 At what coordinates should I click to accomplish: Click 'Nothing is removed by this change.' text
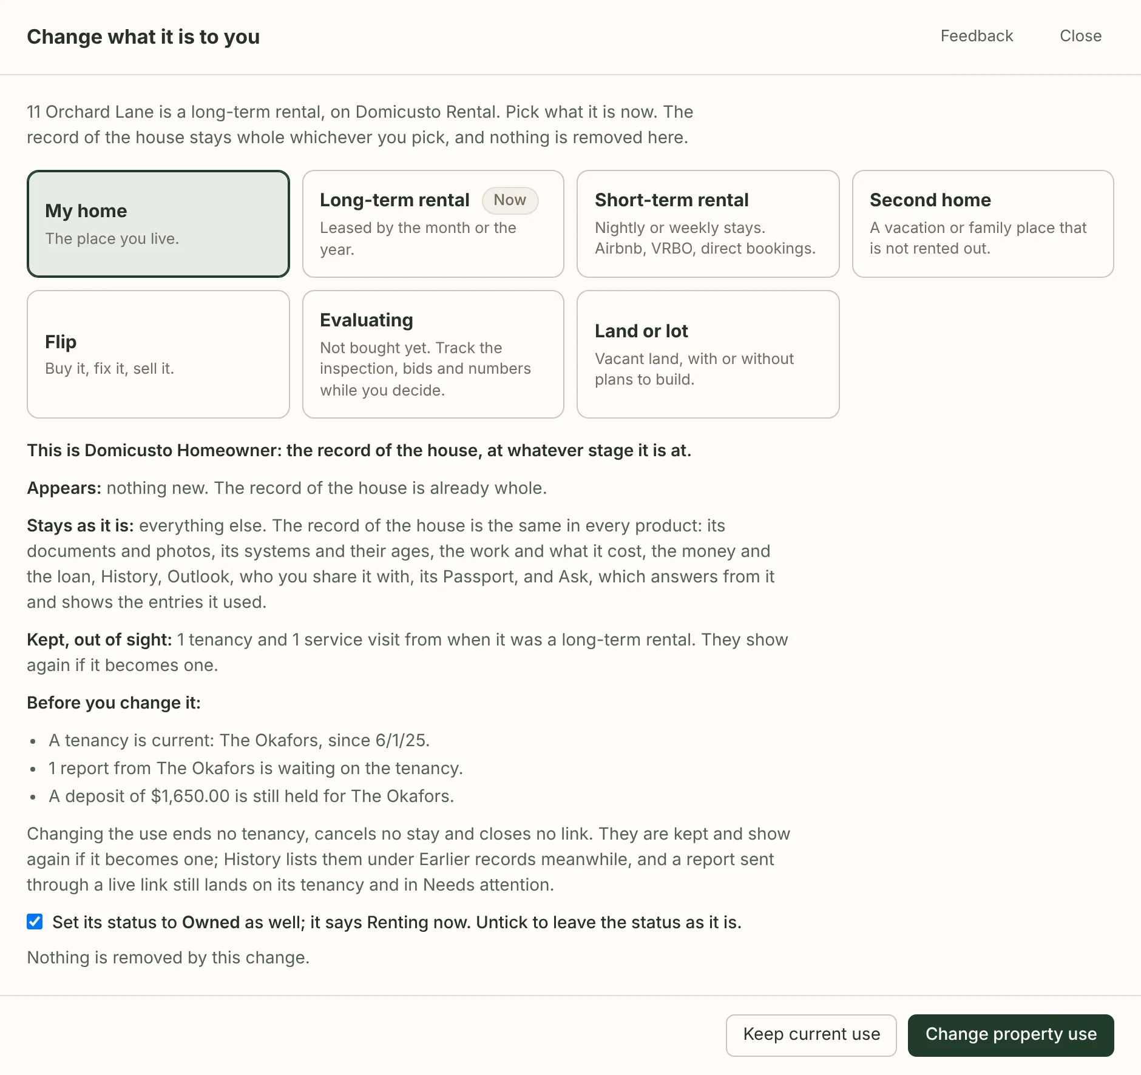point(168,957)
